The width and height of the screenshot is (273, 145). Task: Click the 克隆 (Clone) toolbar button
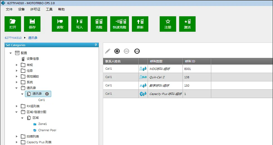point(99,24)
